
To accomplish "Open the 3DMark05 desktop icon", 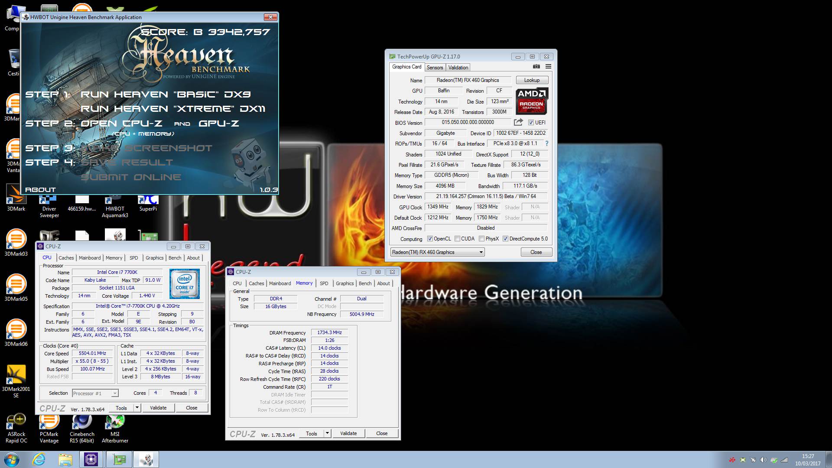I will pos(16,288).
